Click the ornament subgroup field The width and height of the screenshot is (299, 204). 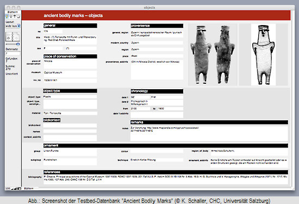point(70,162)
